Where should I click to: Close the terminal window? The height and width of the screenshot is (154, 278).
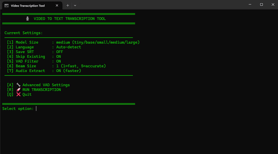(x=273, y=4)
